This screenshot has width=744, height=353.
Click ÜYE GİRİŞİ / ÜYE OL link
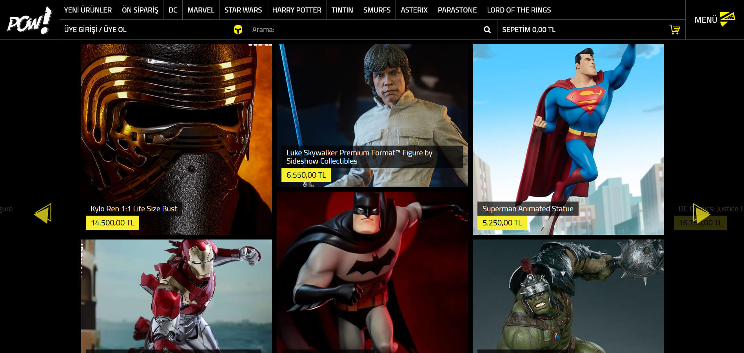[95, 30]
